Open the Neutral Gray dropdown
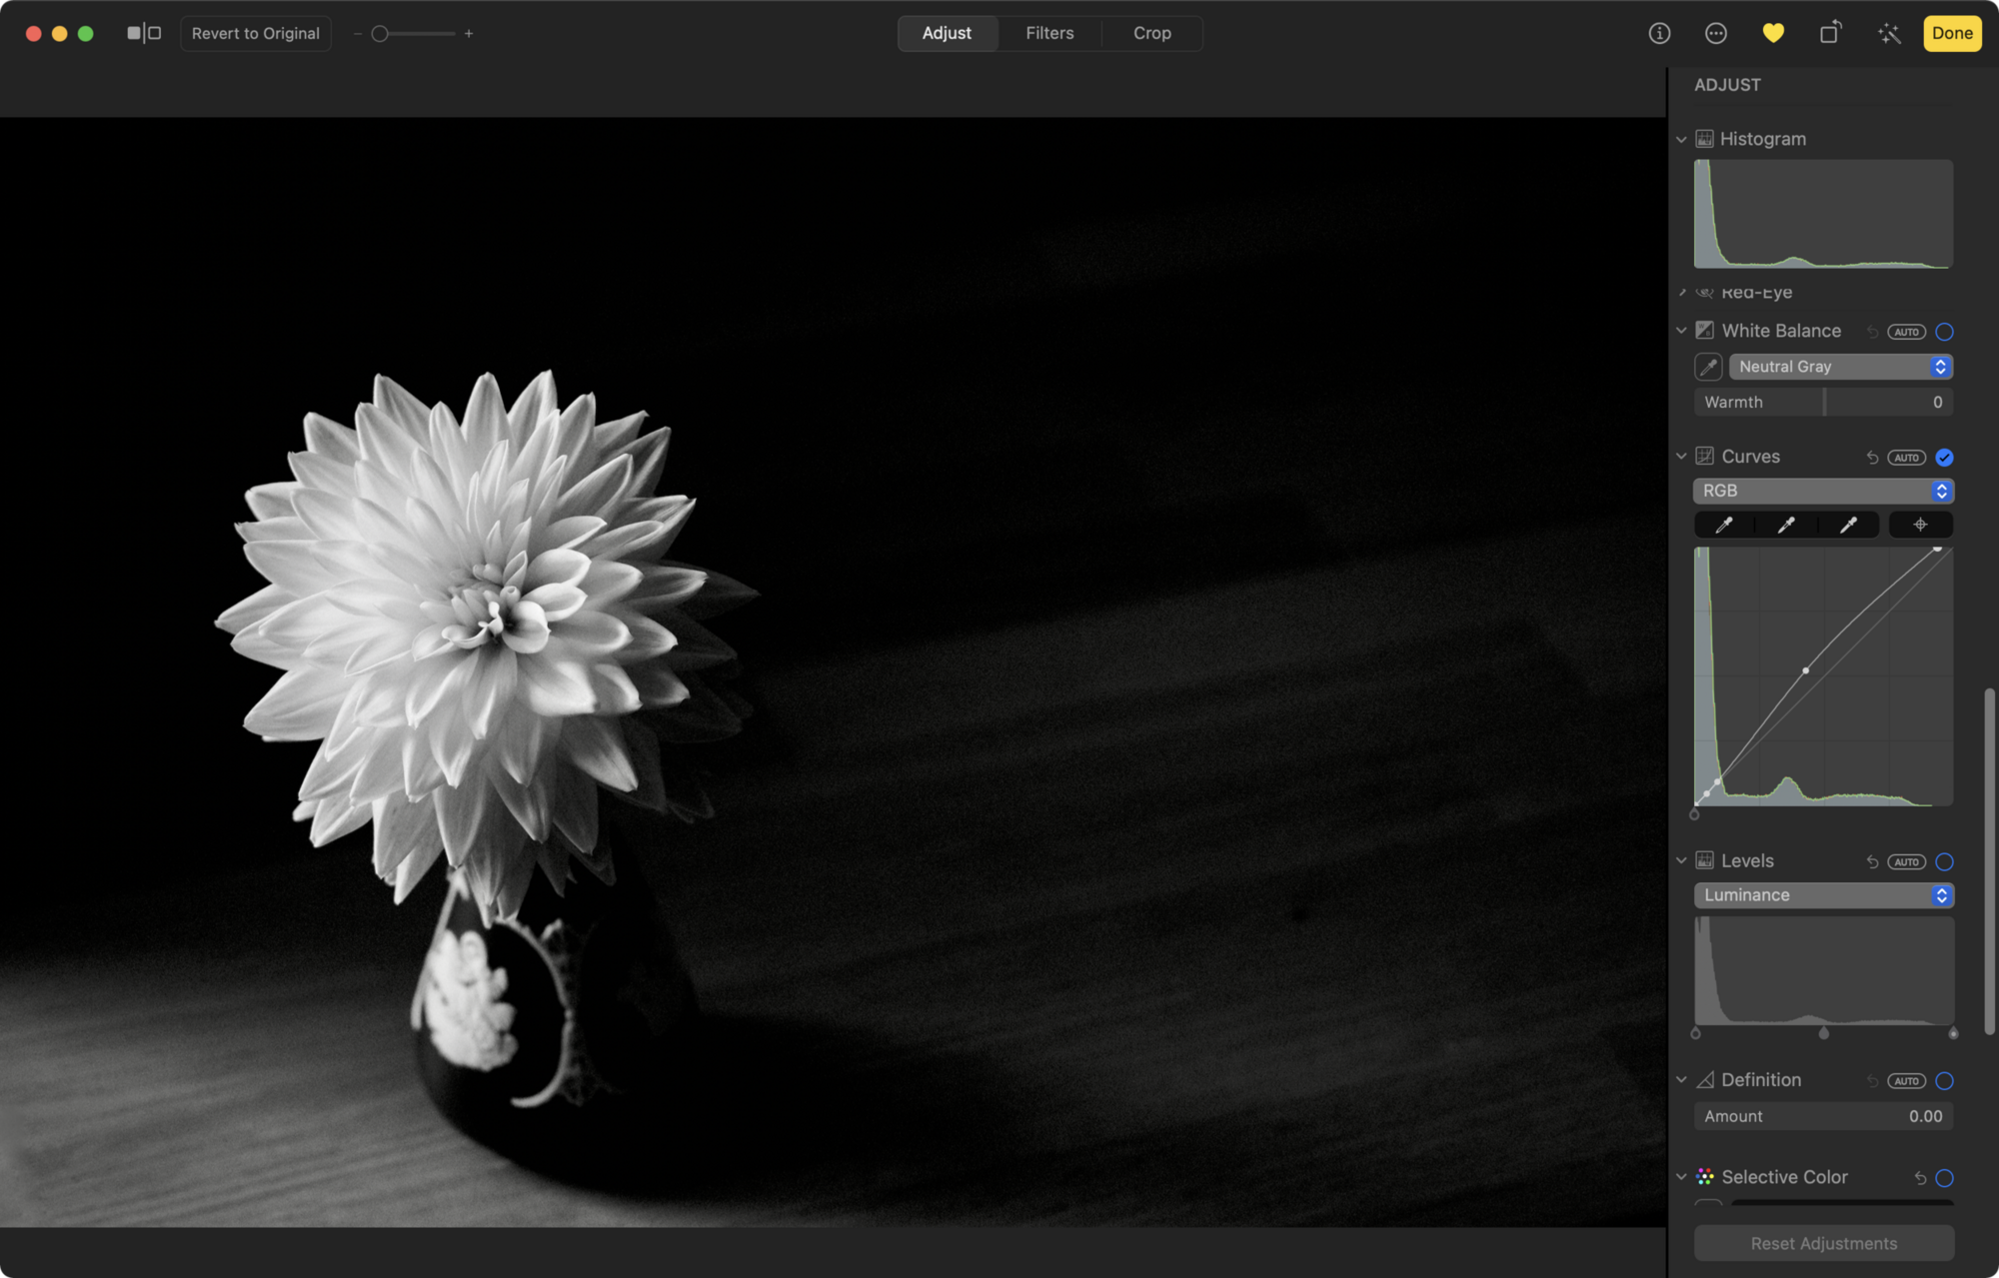Screen dimensions: 1999x1278 click(x=1841, y=367)
